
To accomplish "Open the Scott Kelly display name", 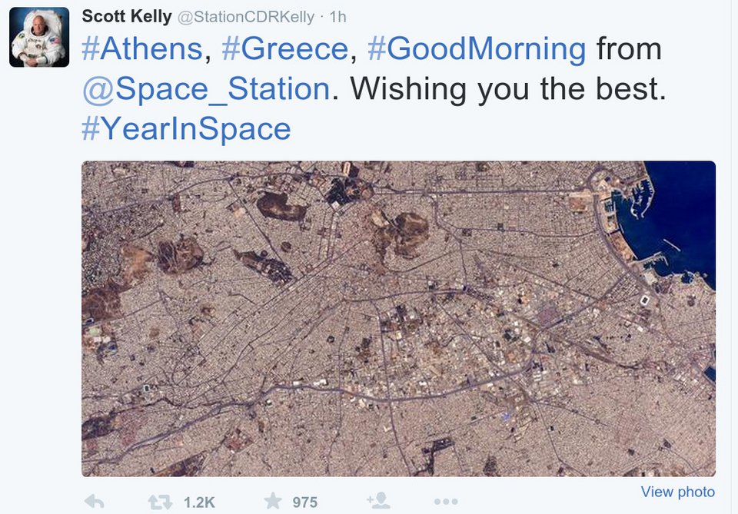I will [x=126, y=16].
